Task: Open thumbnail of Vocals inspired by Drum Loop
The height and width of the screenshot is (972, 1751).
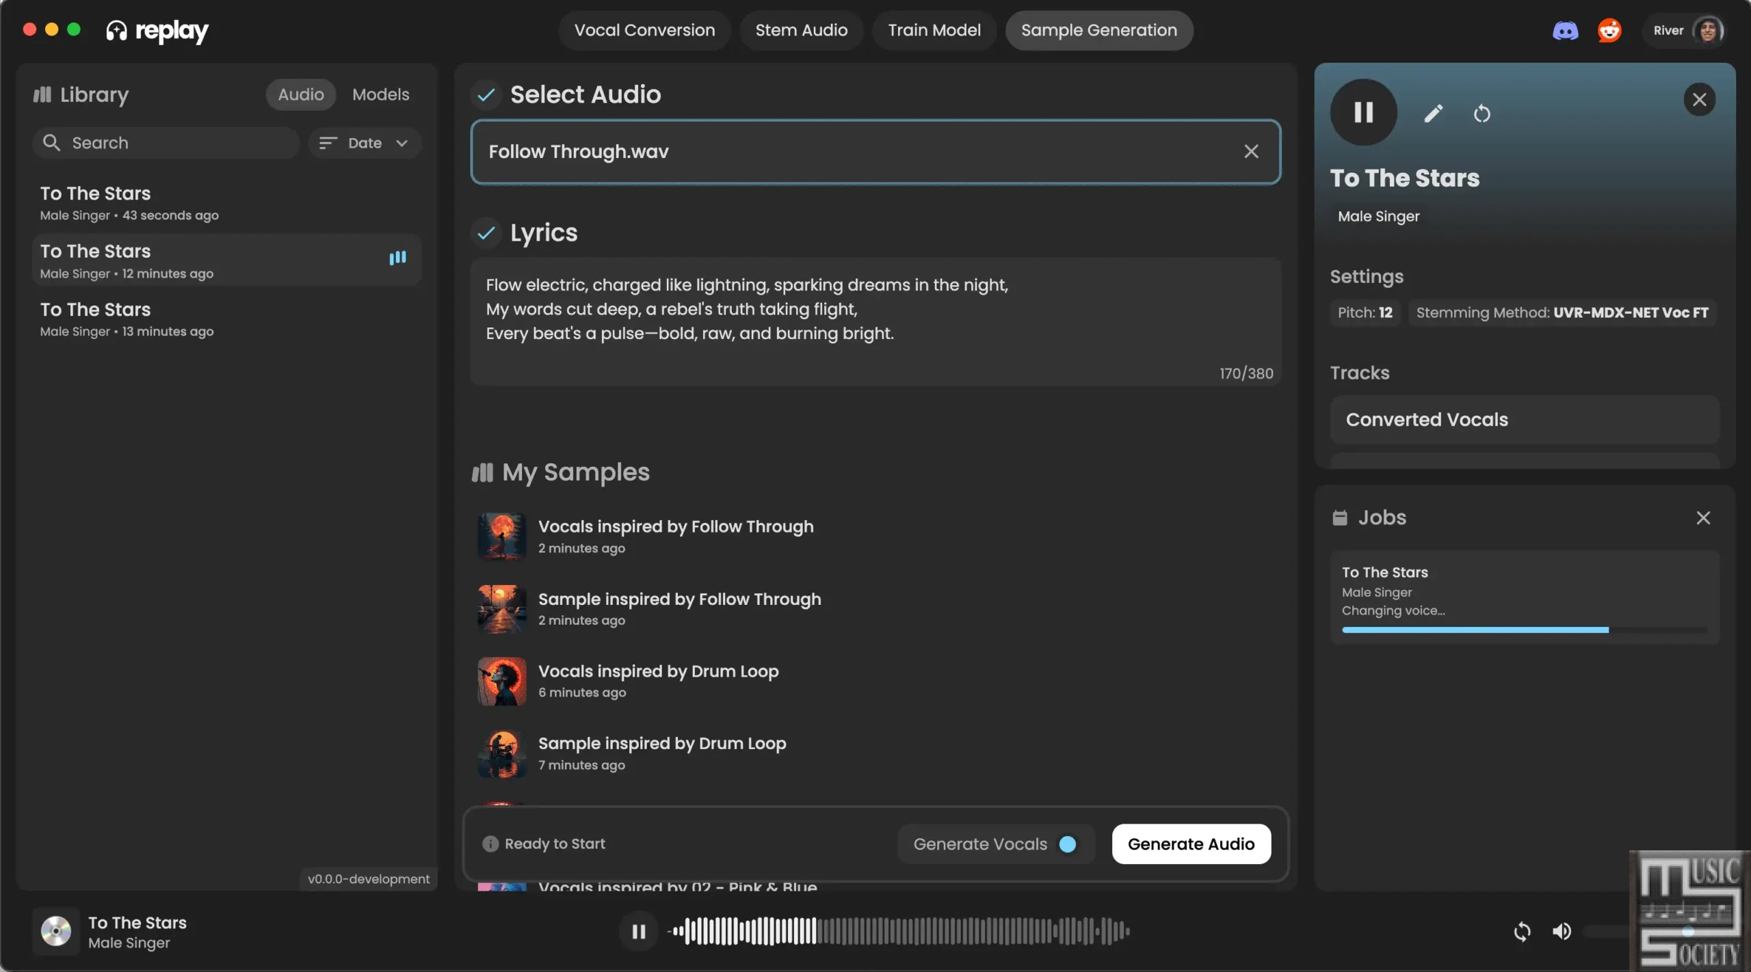Action: click(502, 681)
